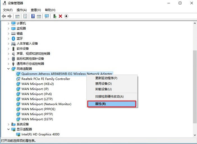
Task: Select the 系统设备 category icon
Action: (x=13, y=124)
